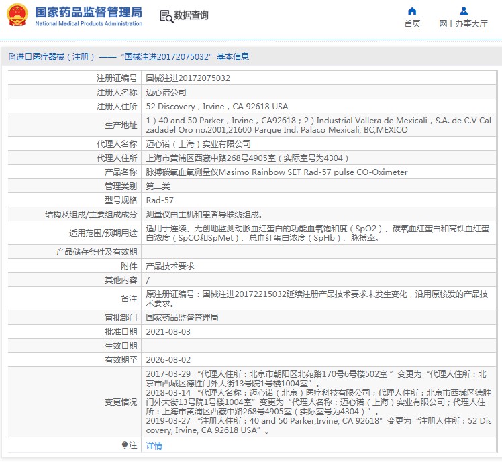Click the 进口医疗器械（注册）基本信息 section heading
This screenshot has width=502, height=462.
pos(129,57)
